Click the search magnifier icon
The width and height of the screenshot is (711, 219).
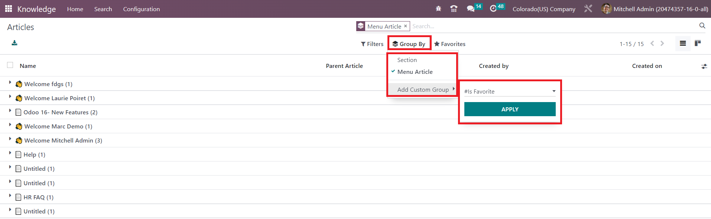(702, 26)
